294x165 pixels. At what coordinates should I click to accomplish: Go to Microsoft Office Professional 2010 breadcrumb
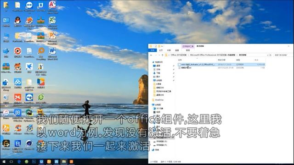click(x=213, y=55)
